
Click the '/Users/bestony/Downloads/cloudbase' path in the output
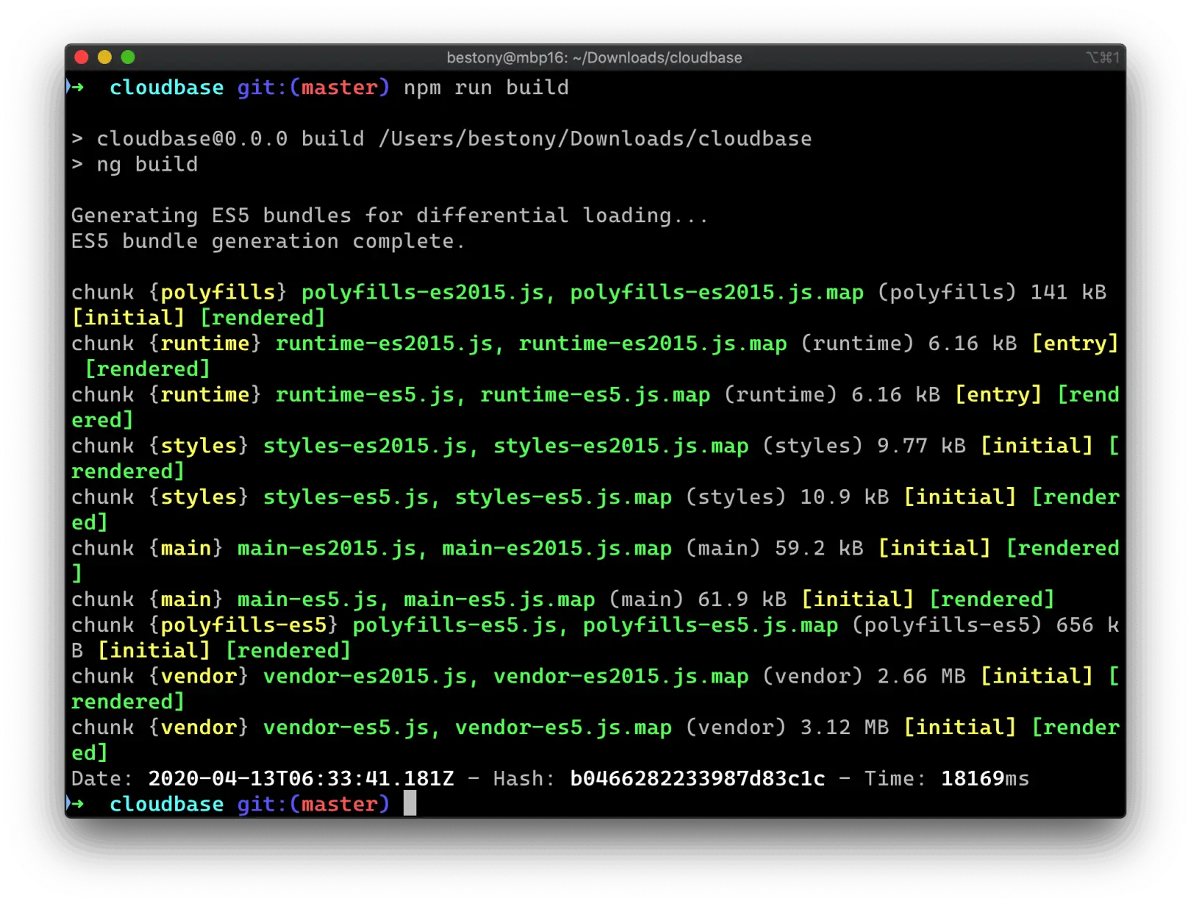pos(595,138)
